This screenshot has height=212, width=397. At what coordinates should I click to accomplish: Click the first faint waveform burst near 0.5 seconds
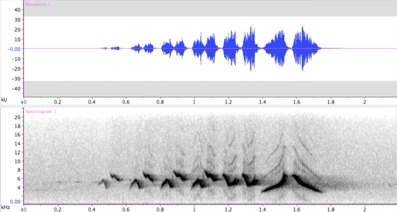(x=115, y=48)
